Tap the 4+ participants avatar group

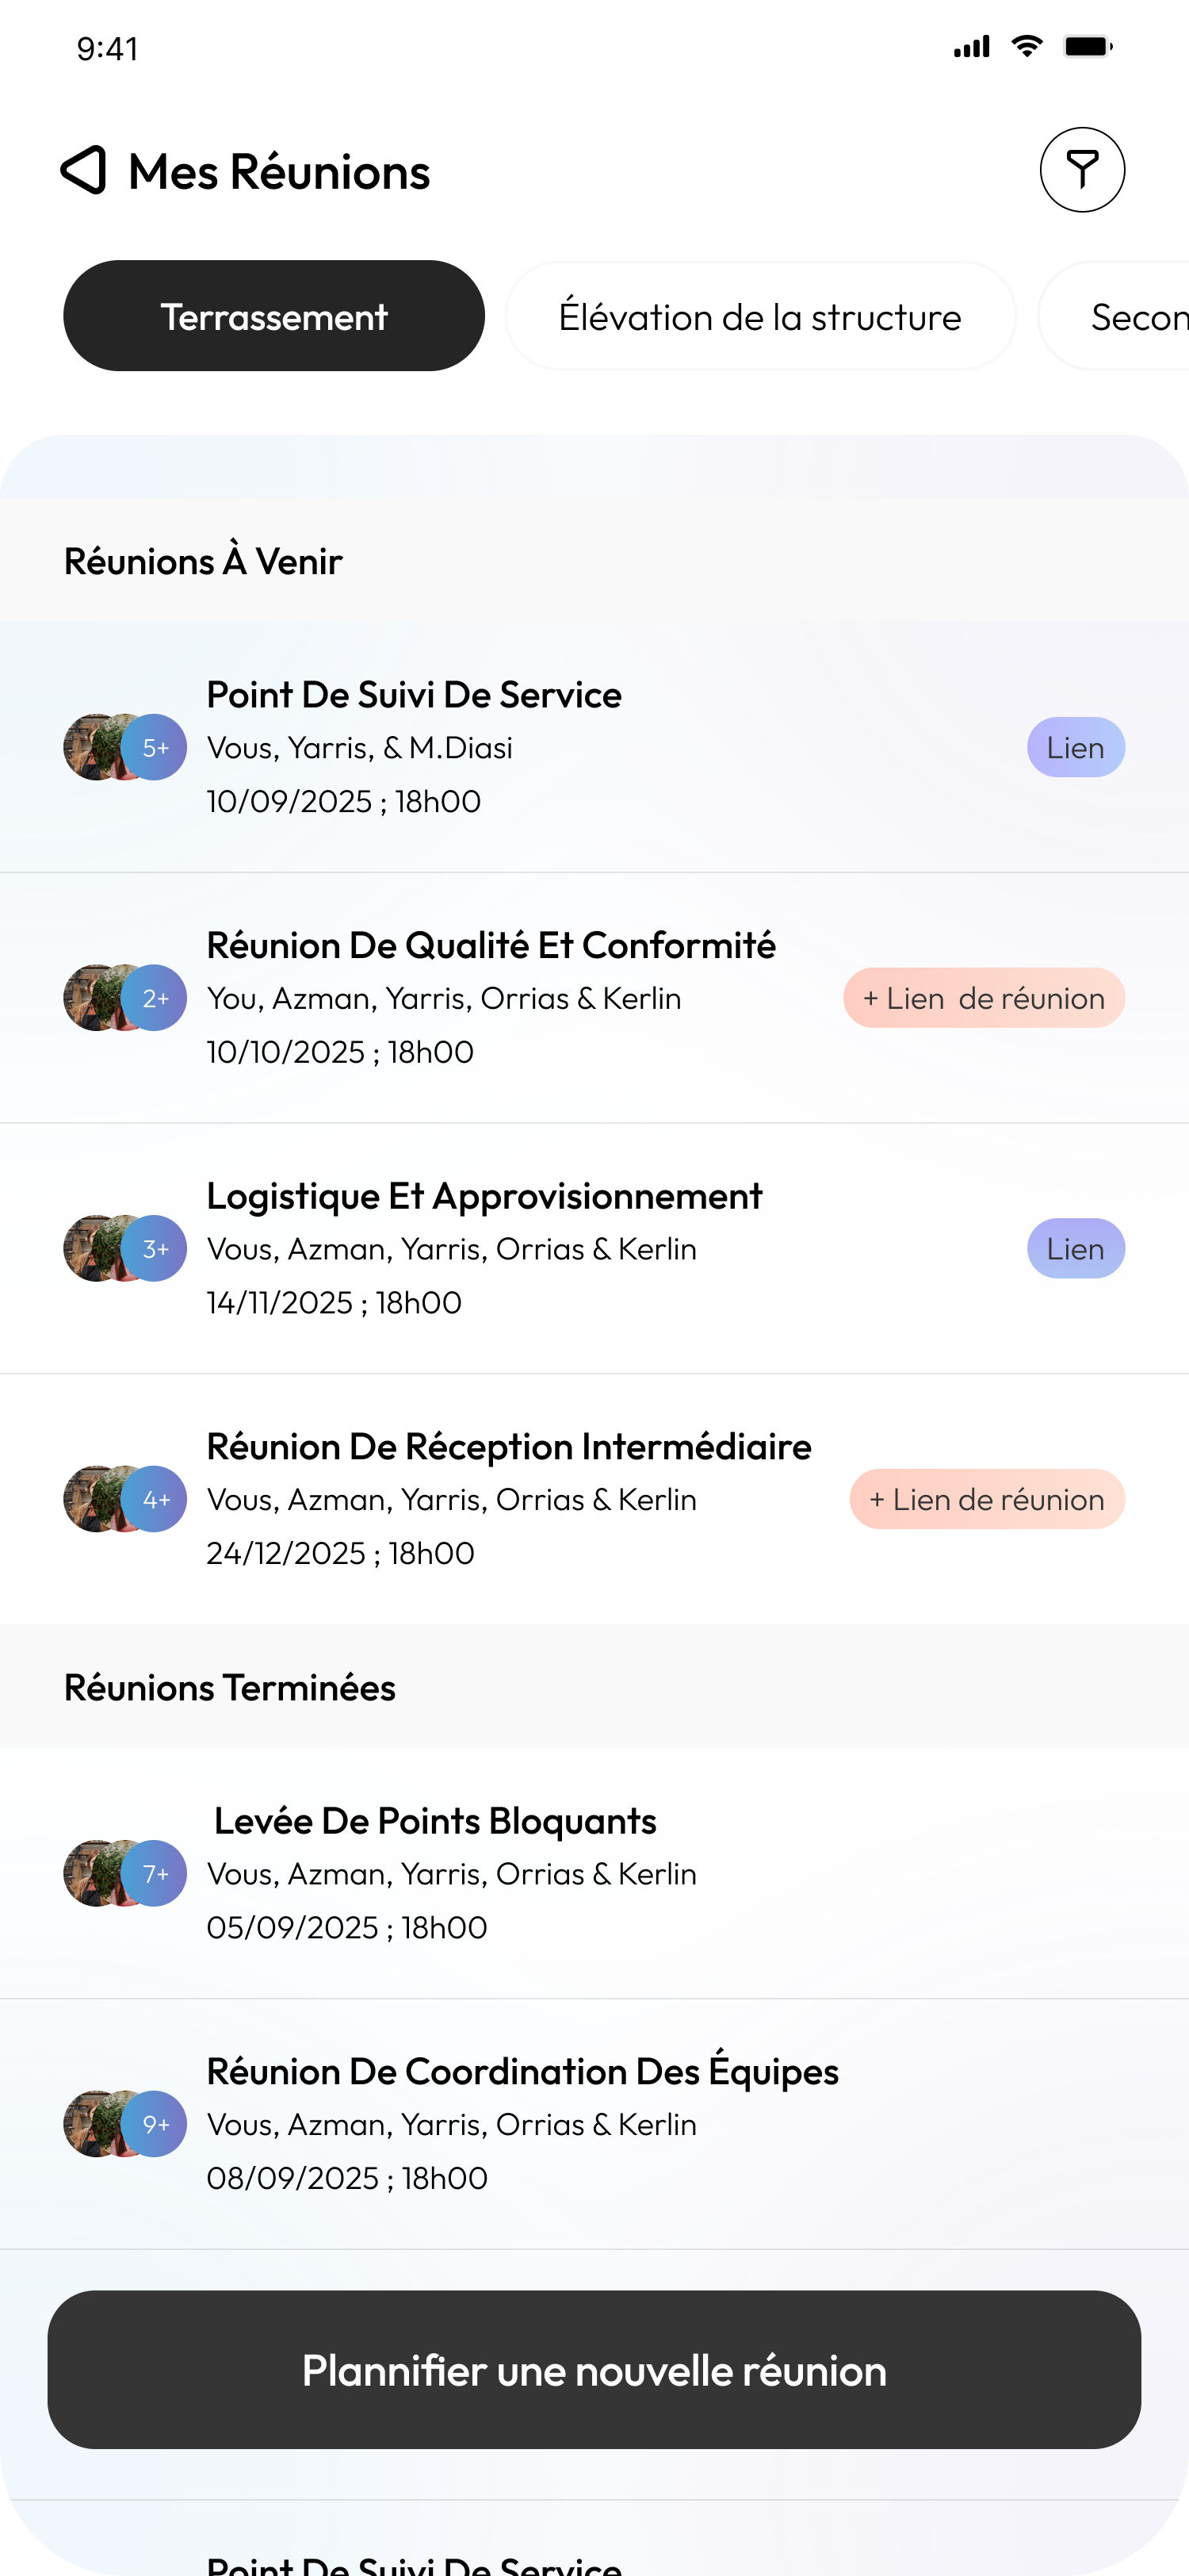pyautogui.click(x=125, y=1499)
